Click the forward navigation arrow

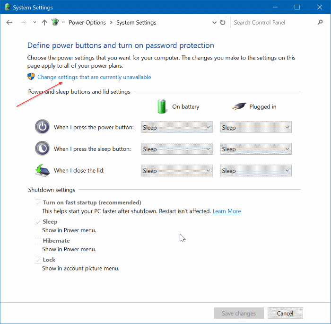tap(24, 22)
